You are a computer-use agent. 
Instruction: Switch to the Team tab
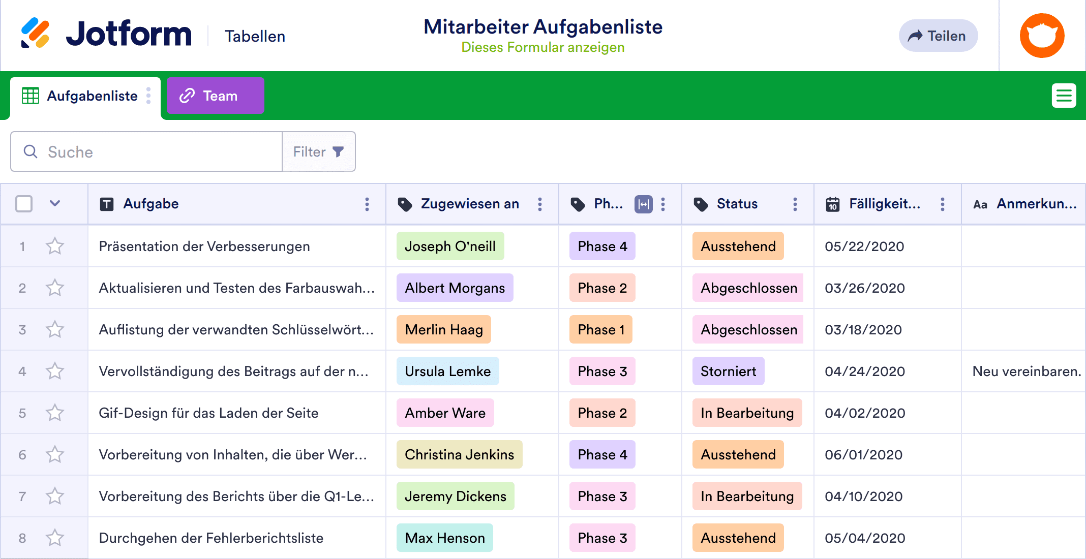[215, 96]
